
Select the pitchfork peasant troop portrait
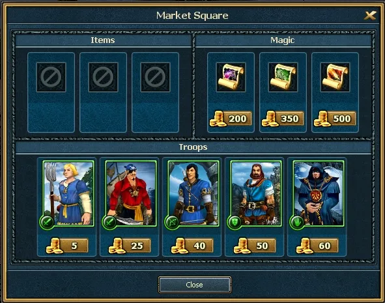pos(68,194)
